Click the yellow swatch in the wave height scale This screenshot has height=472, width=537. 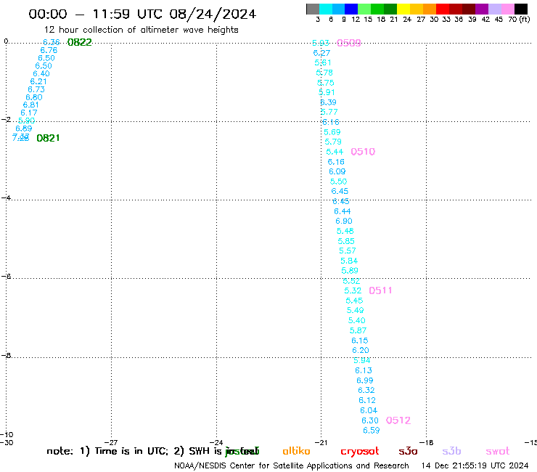[x=403, y=9]
